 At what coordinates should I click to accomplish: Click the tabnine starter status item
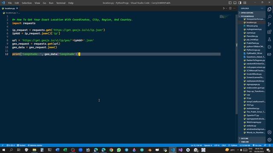[x=35, y=145]
